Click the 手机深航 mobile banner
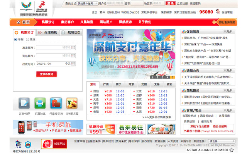Viewport: 247px width, 154px height. 48,127
